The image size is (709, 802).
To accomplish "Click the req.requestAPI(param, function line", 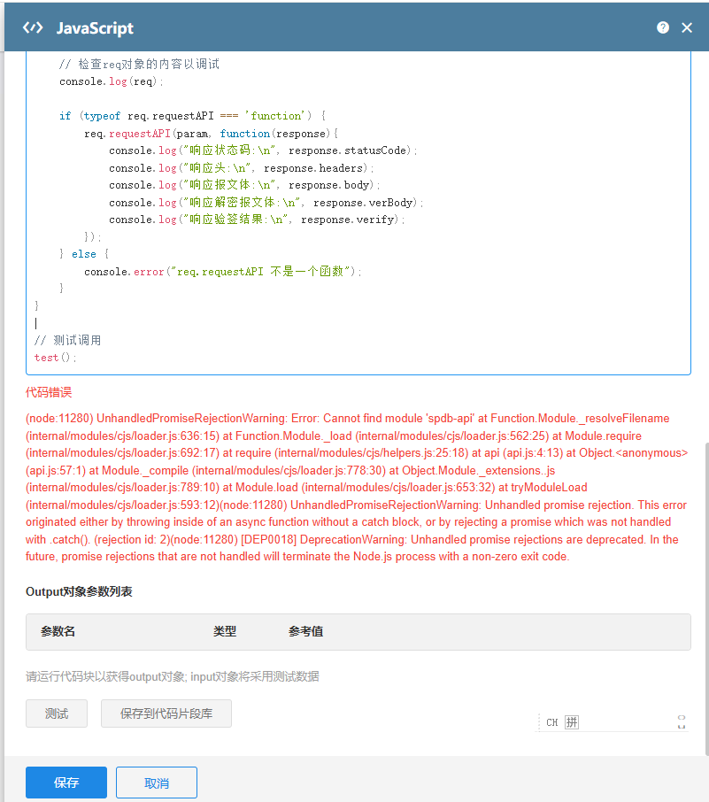I will (212, 134).
